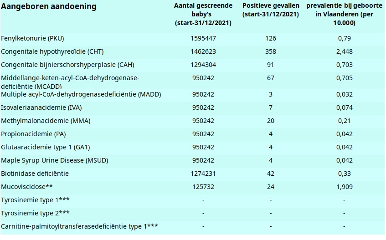Image resolution: width=386 pixels, height=240 pixels.
Task: Select the 0,032 prevalence value
Action: click(344, 94)
